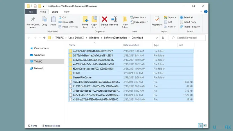Click the Search Download field
The image size is (233, 131).
point(187,38)
